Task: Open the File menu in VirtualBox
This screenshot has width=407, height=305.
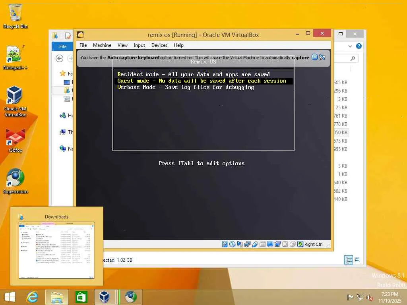Action: tap(83, 45)
